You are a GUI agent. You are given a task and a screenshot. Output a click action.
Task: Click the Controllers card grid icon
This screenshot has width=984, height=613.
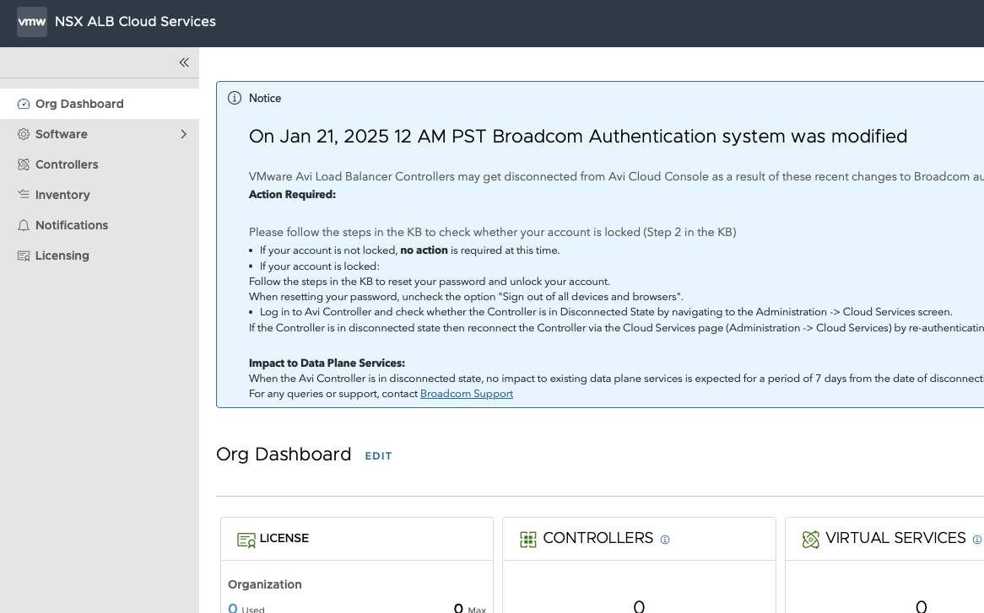528,540
